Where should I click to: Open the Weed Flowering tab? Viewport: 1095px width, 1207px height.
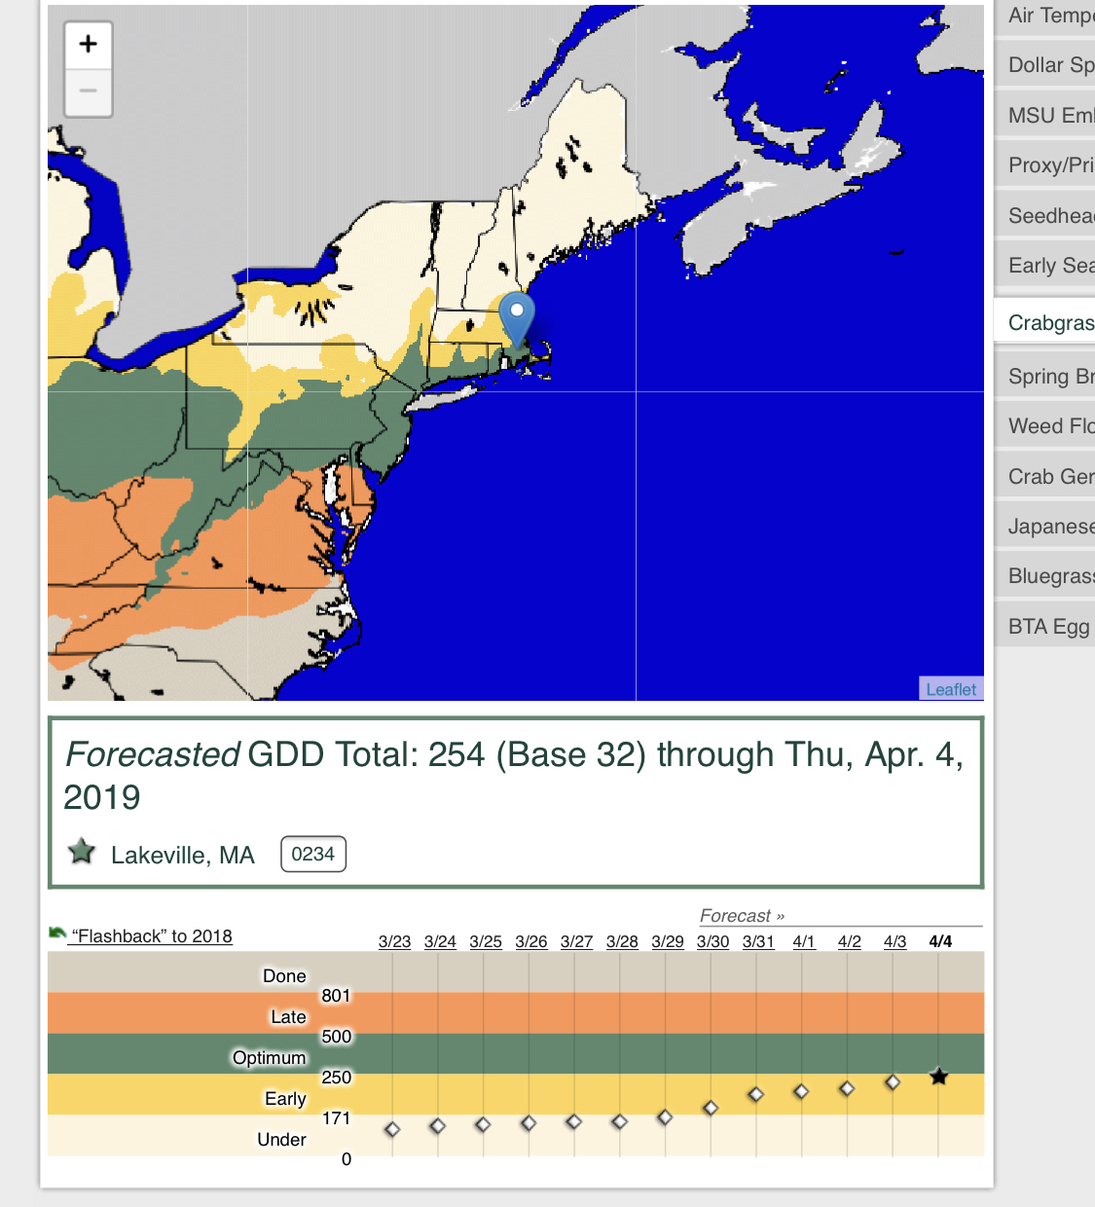click(1045, 426)
